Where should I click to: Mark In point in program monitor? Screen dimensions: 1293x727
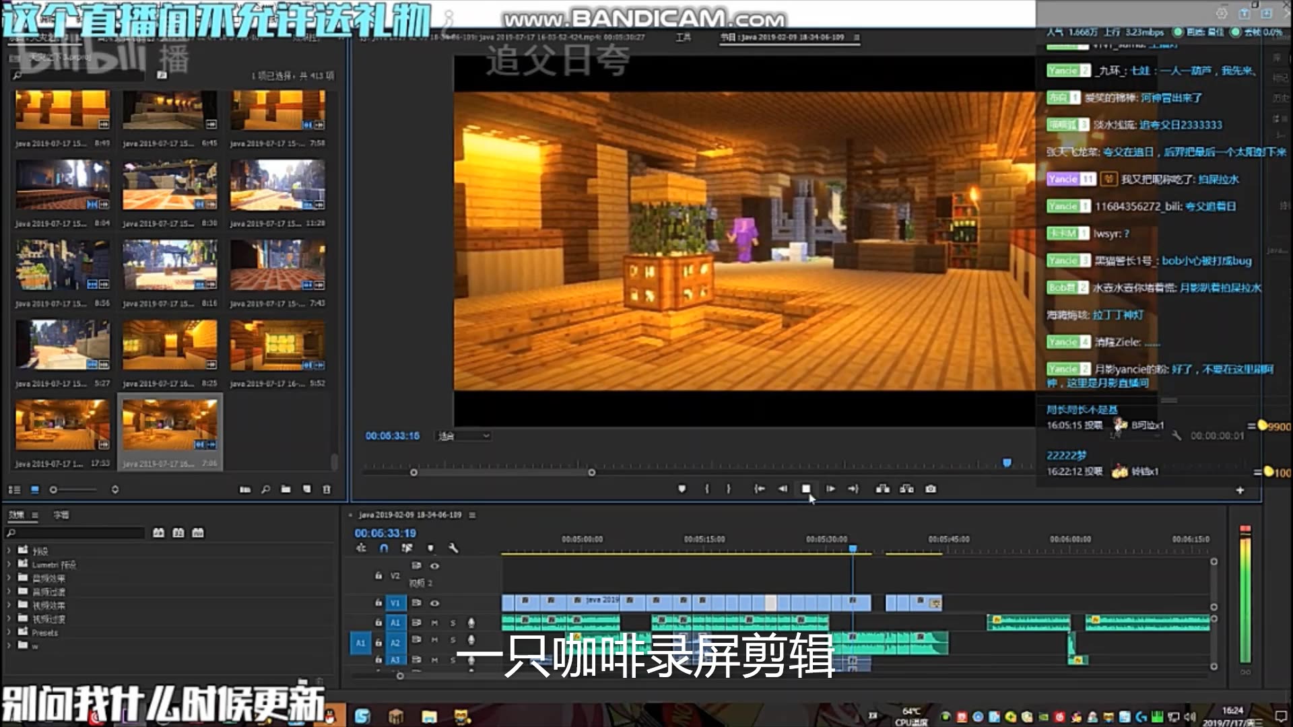click(x=706, y=489)
